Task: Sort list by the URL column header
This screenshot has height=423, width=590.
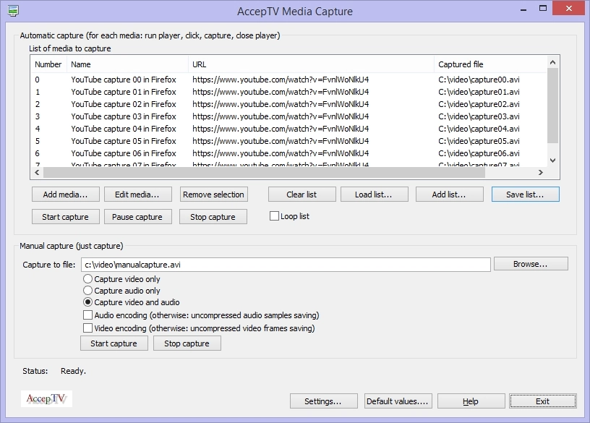Action: 311,64
